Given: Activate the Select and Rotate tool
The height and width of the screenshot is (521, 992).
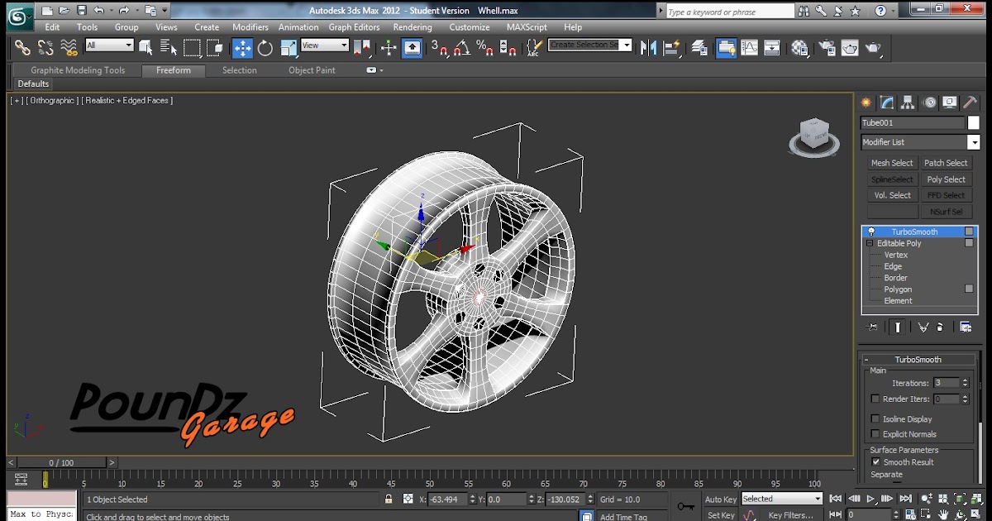Looking at the screenshot, I should 264,47.
